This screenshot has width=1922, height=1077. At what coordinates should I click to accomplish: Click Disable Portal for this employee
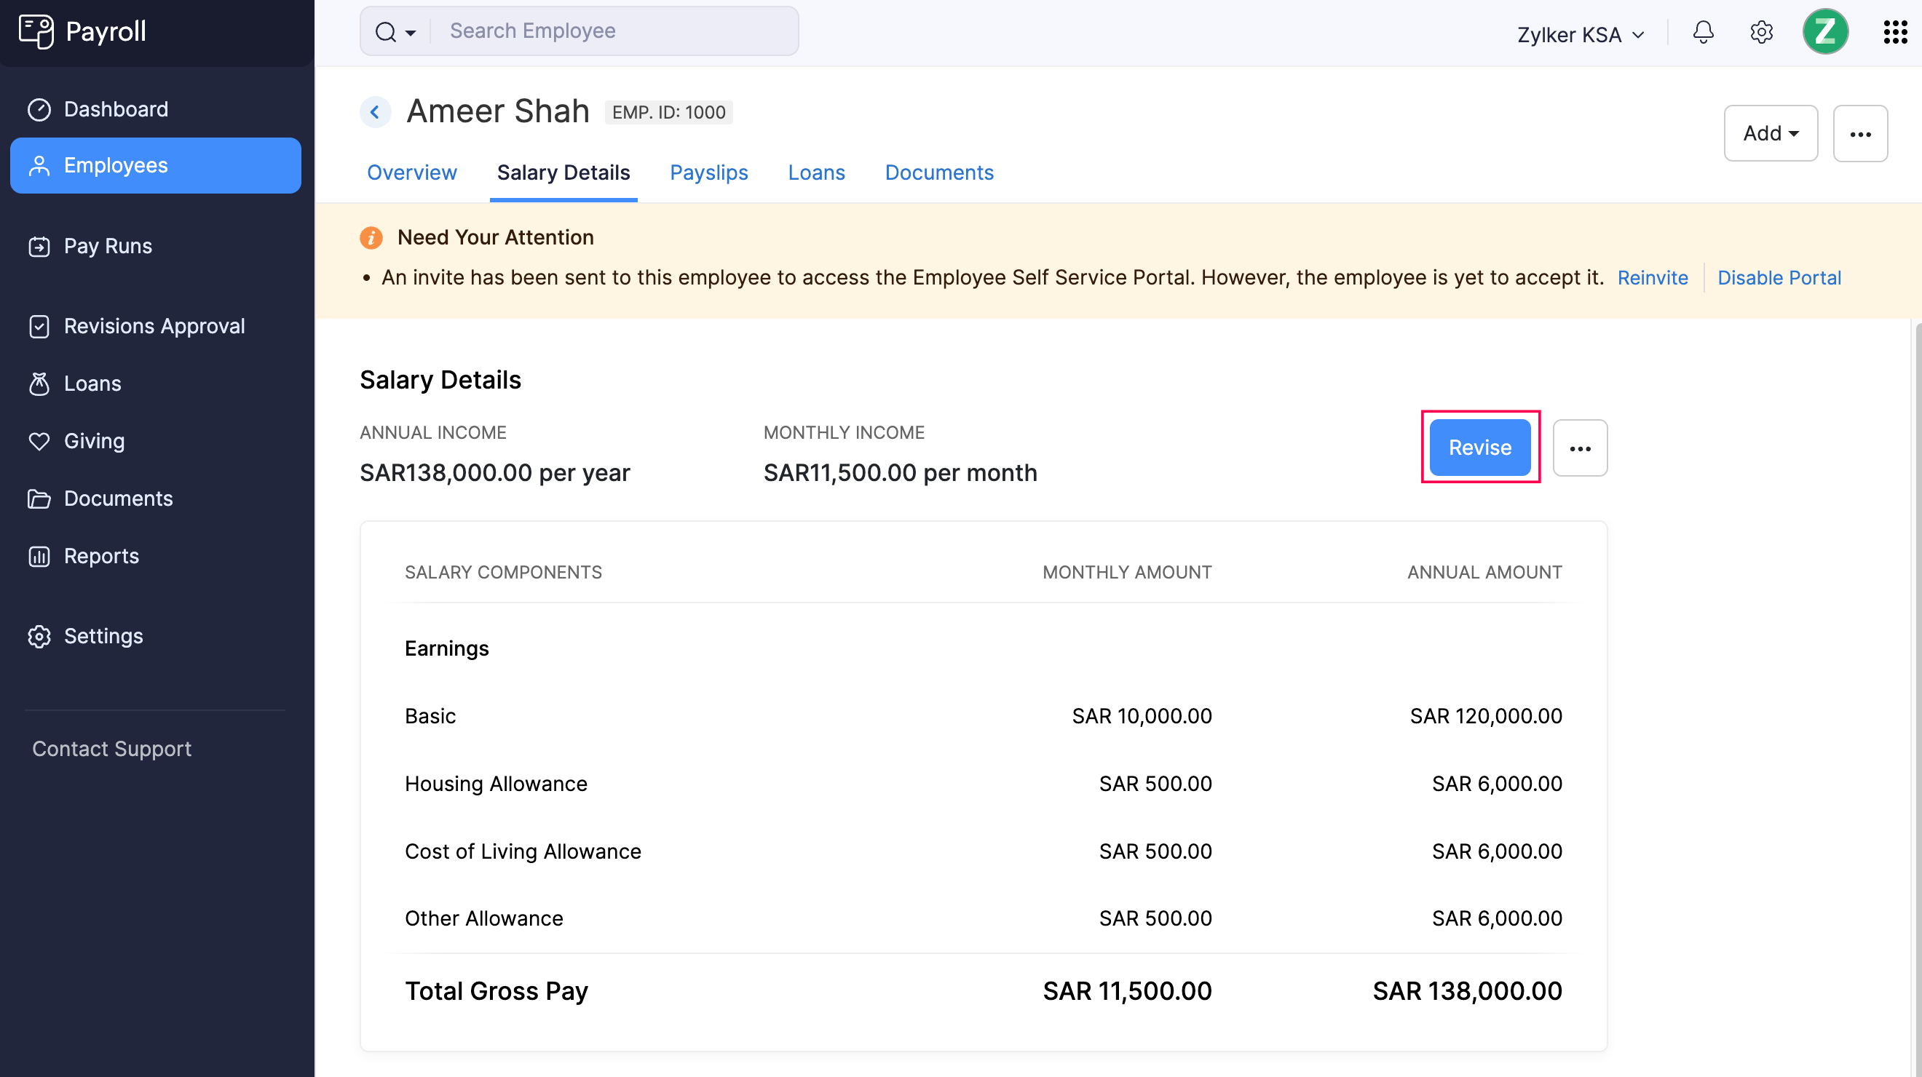pos(1779,277)
